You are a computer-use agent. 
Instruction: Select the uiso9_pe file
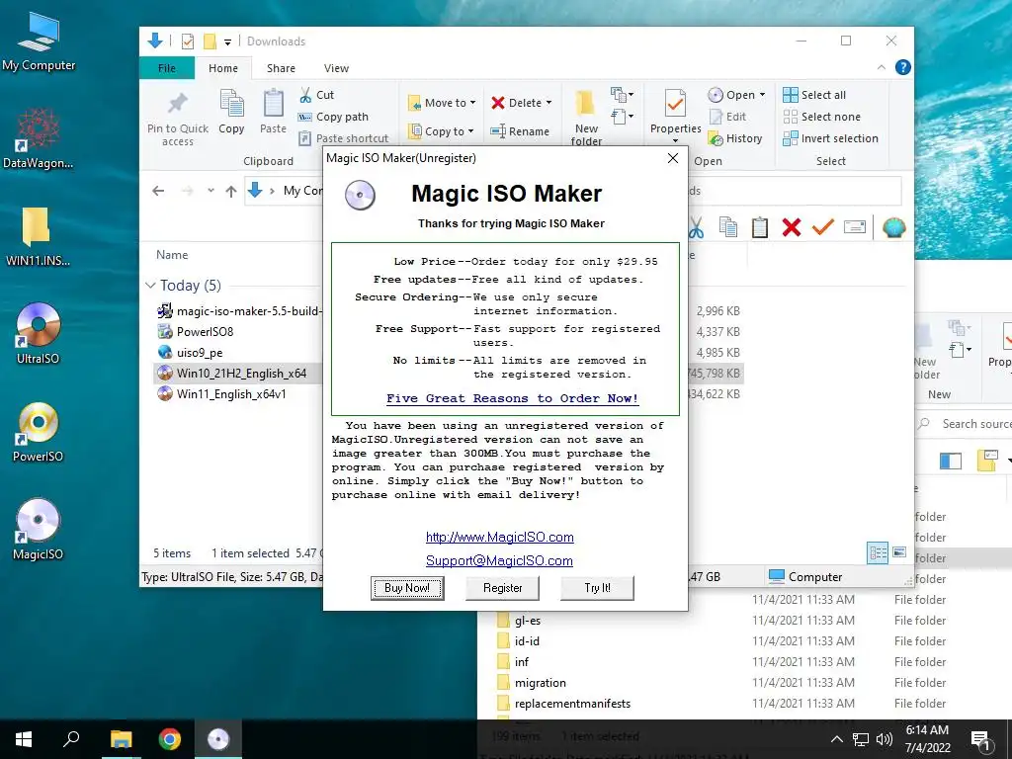(x=191, y=353)
